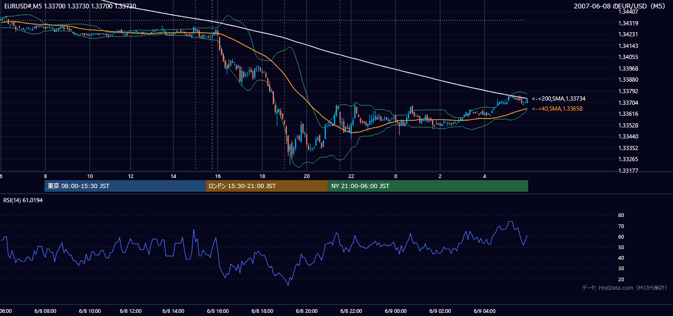Click RSI scale level 50
The height and width of the screenshot is (316, 673).
coord(621,247)
